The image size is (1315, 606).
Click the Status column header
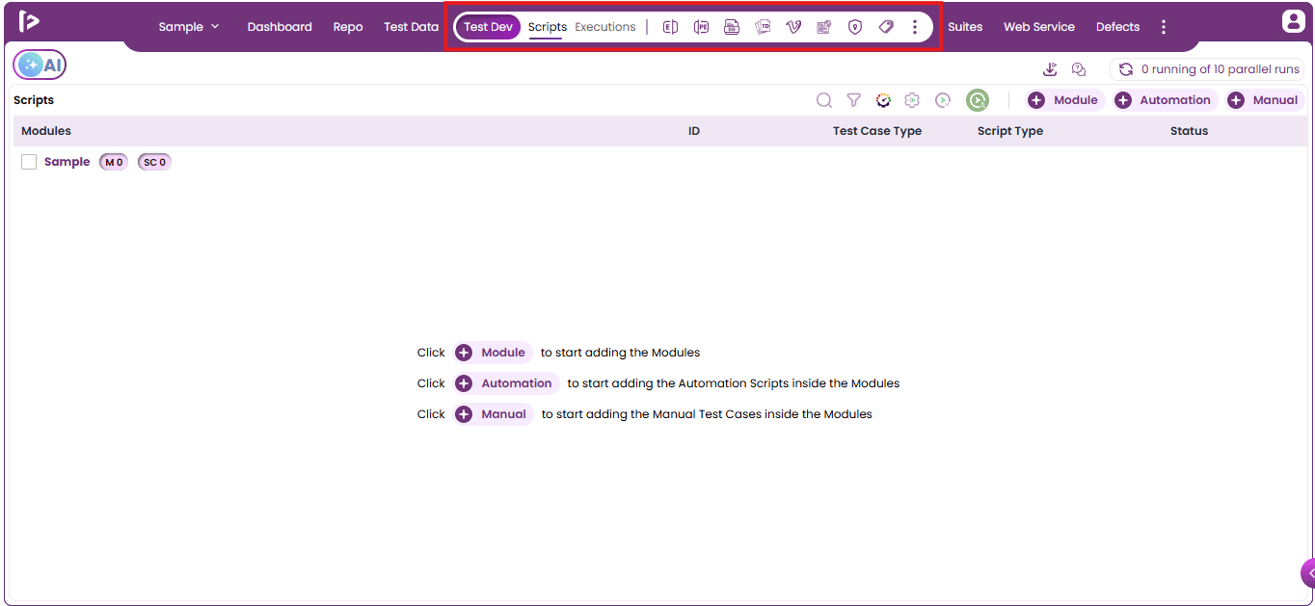click(1189, 131)
